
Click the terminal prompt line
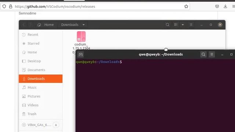coord(99,62)
